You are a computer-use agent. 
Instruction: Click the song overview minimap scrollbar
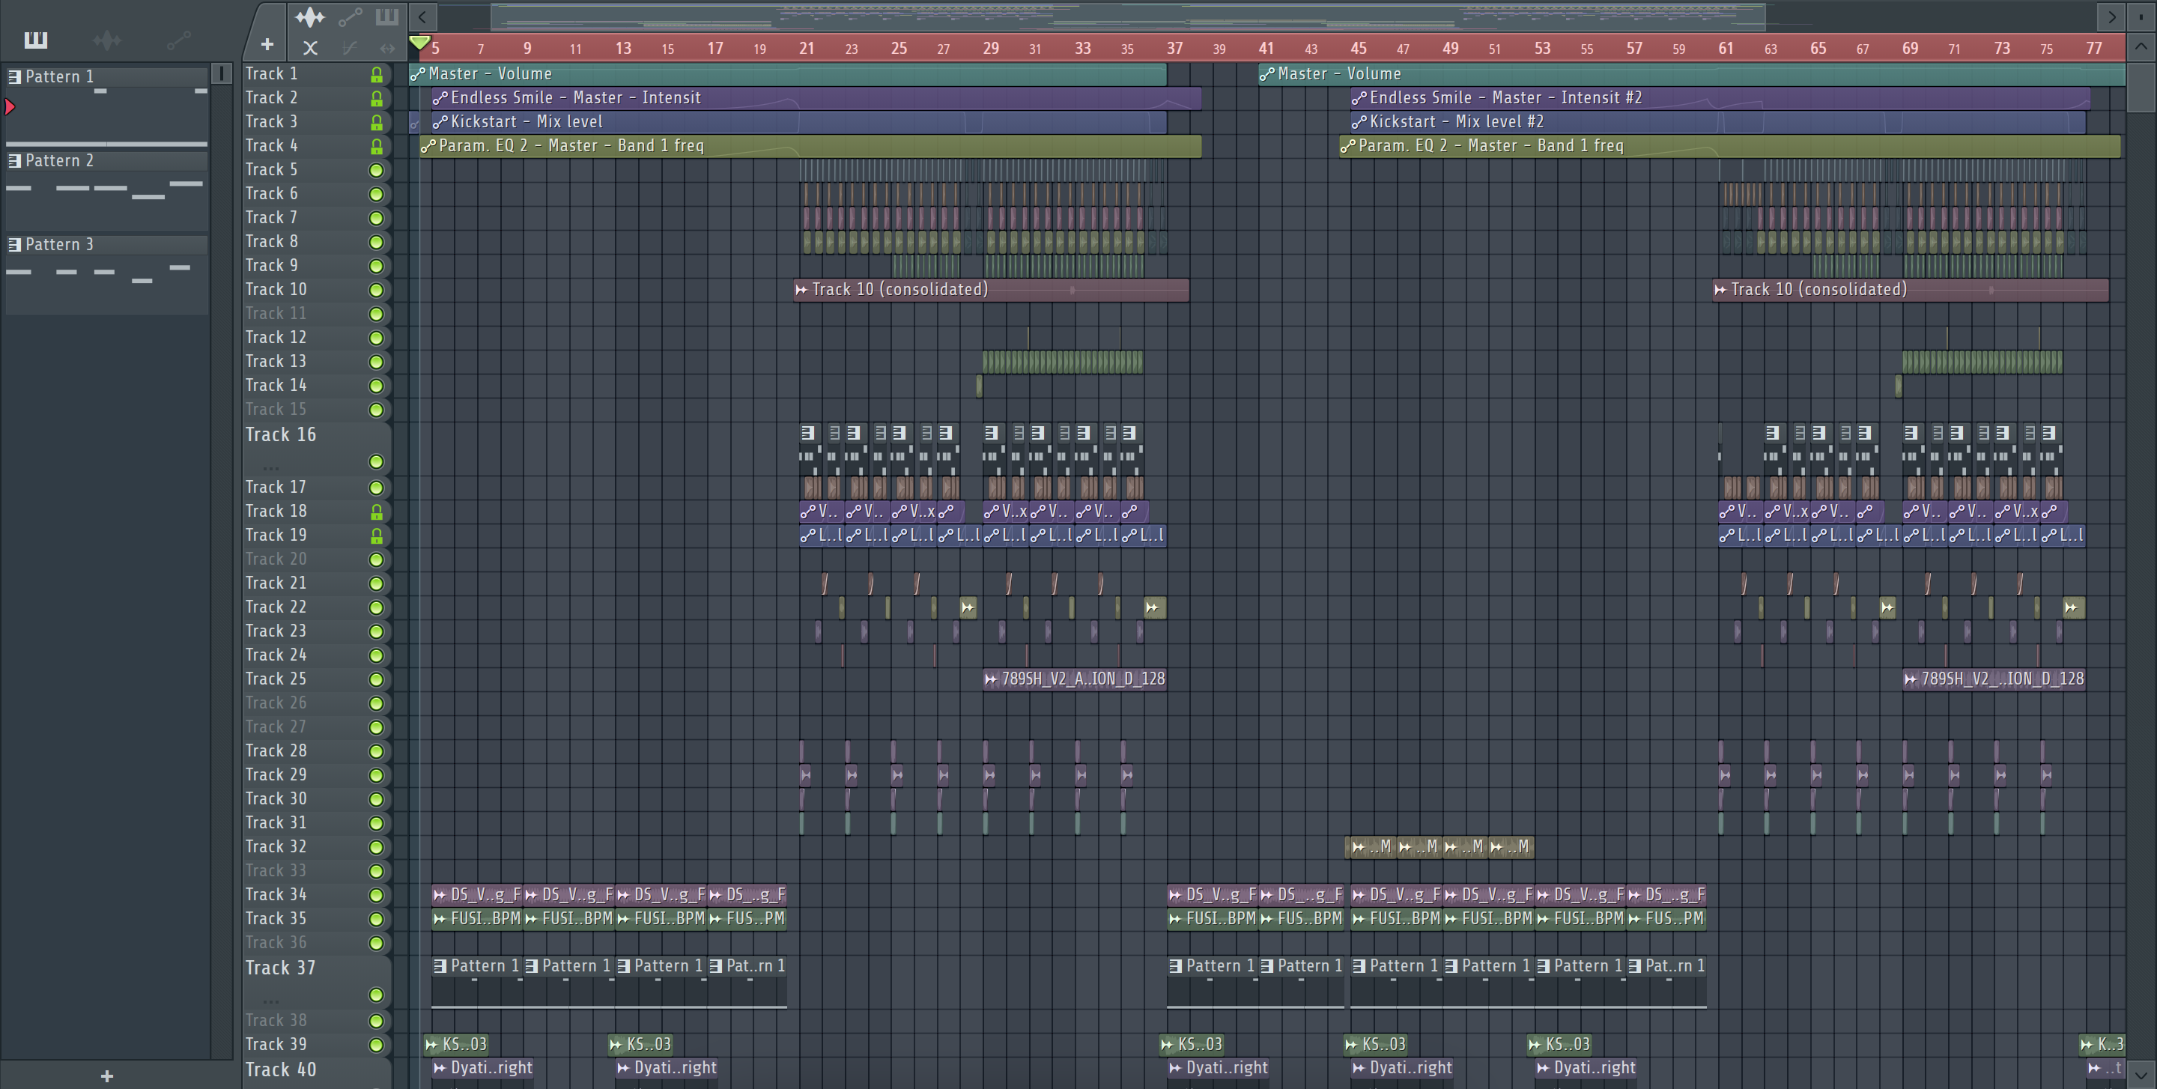(1128, 16)
